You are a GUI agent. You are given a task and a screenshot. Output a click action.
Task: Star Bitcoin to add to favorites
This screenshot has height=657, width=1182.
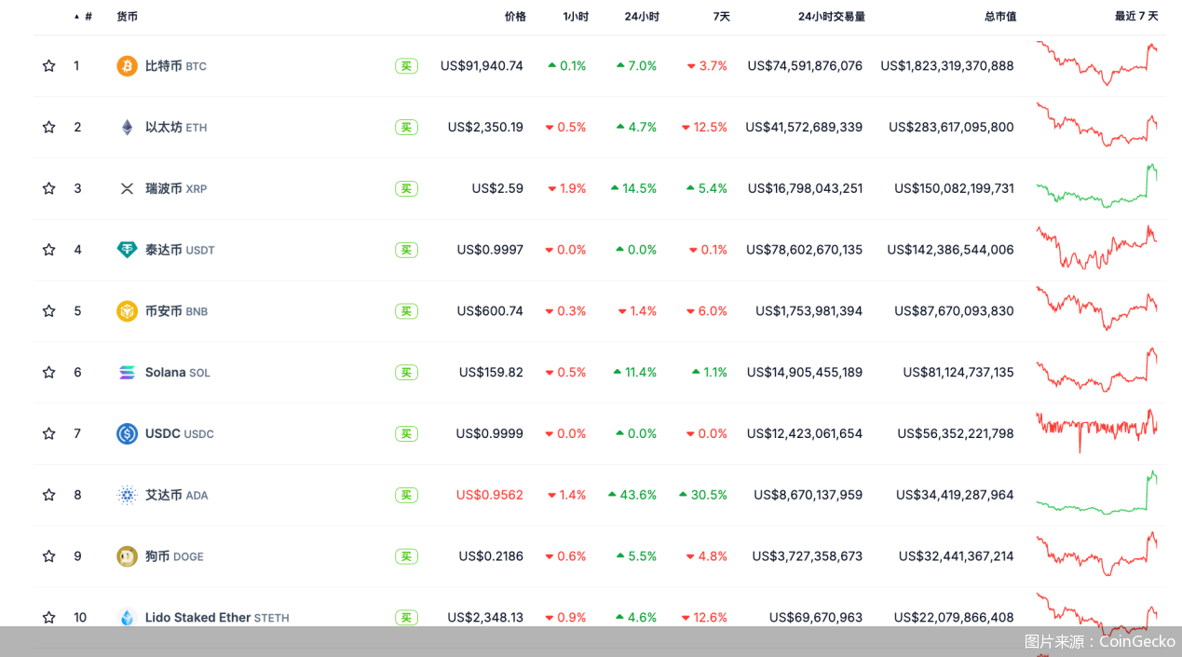48,66
